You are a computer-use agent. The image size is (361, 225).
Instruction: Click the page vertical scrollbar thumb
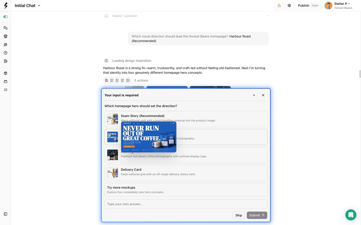click(360, 74)
